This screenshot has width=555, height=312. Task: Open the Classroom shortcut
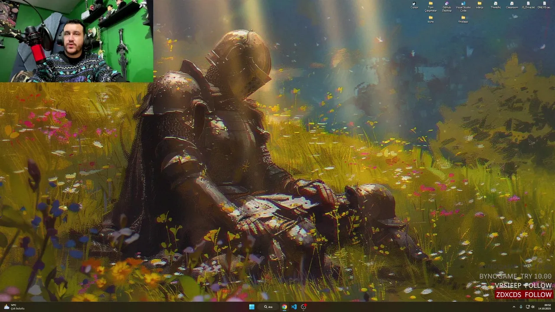512,5
